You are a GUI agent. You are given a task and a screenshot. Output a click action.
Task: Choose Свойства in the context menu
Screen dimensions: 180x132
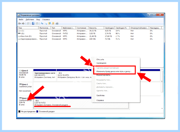coord(116,95)
